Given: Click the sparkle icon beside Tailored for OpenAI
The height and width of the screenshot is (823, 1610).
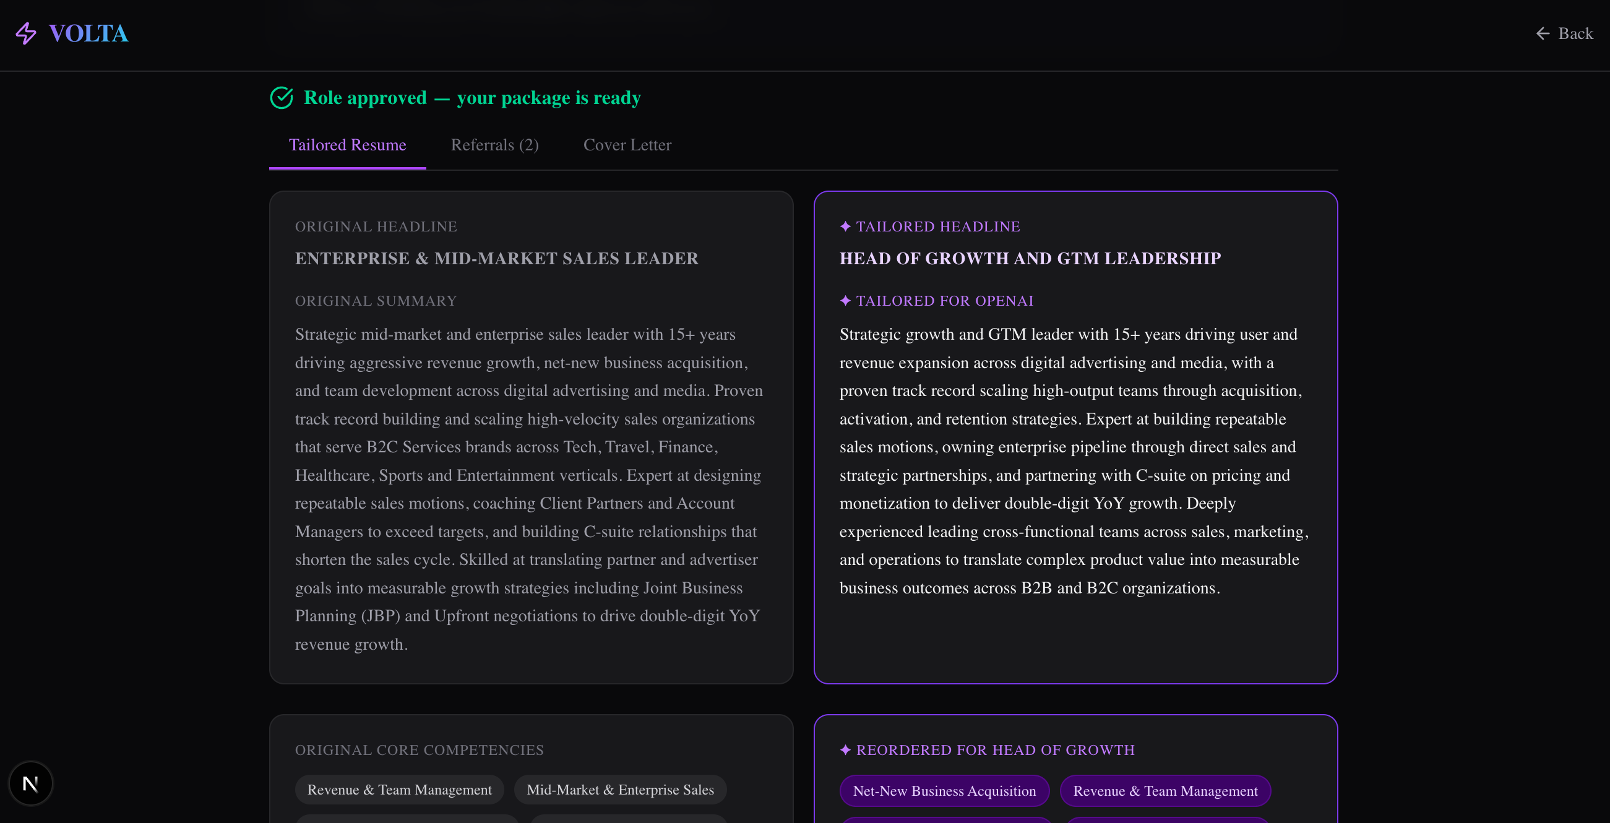Looking at the screenshot, I should coord(845,301).
